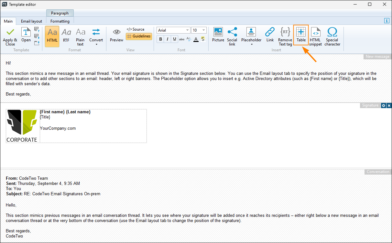The image size is (392, 243).
Task: Add a Social link
Action: pyautogui.click(x=232, y=35)
